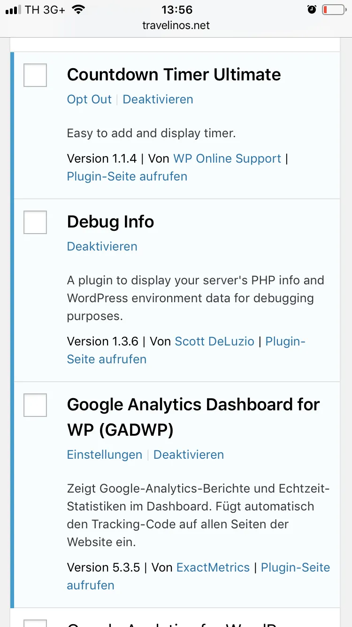
Task: Visit Scott DeLuzio author page
Action: point(214,341)
